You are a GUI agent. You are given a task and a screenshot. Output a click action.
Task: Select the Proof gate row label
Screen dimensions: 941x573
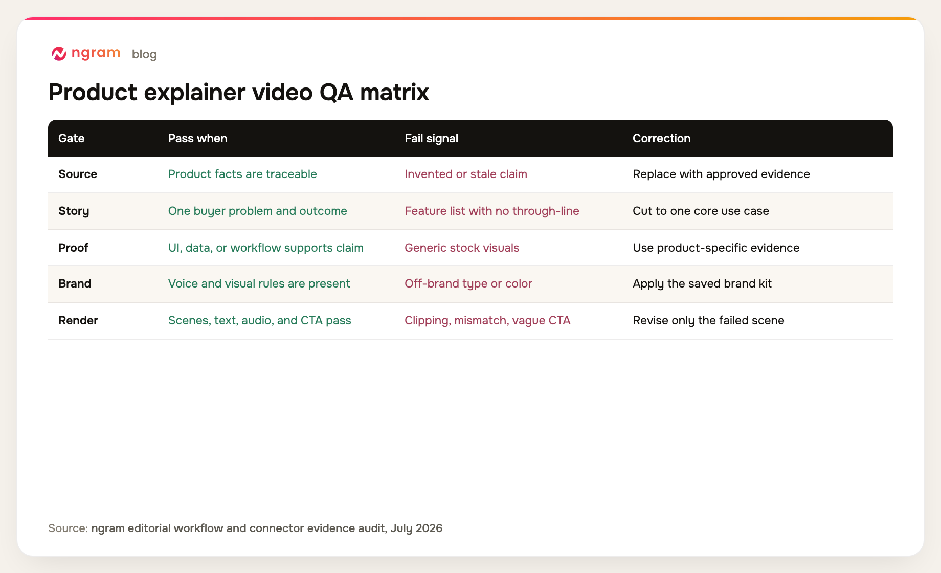point(73,248)
